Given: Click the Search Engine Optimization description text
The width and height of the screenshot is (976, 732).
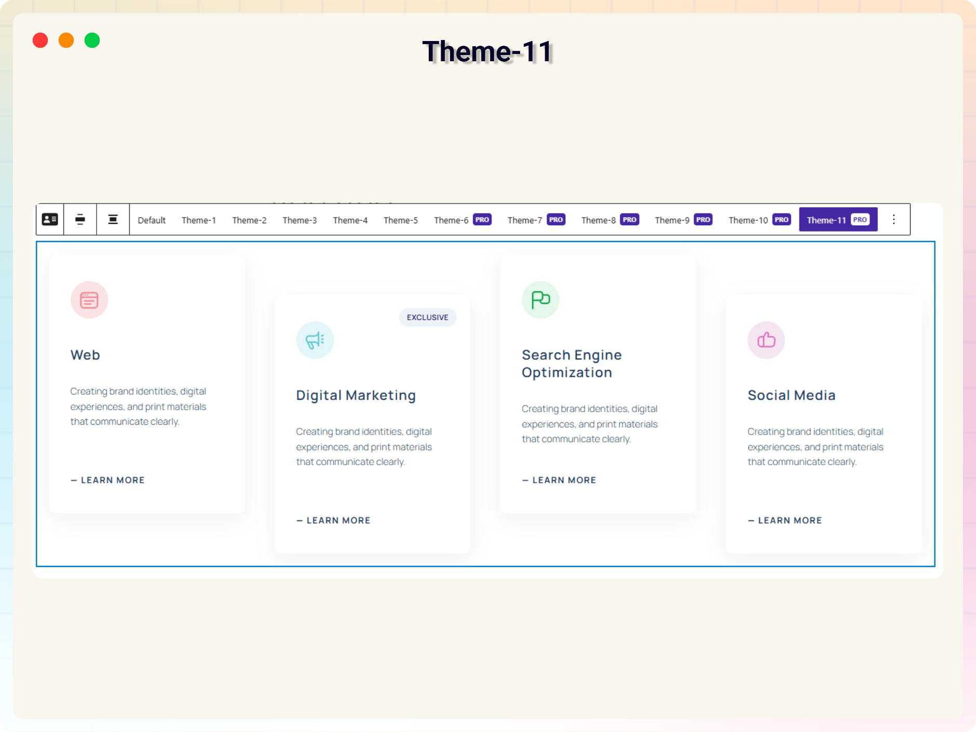Looking at the screenshot, I should 590,424.
